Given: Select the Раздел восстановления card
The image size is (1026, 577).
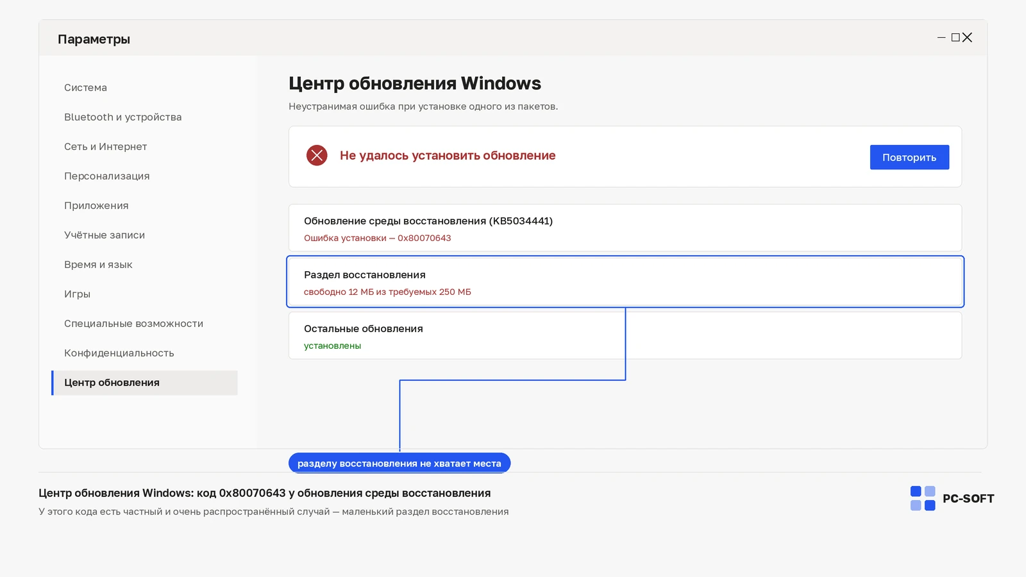Looking at the screenshot, I should [x=625, y=281].
